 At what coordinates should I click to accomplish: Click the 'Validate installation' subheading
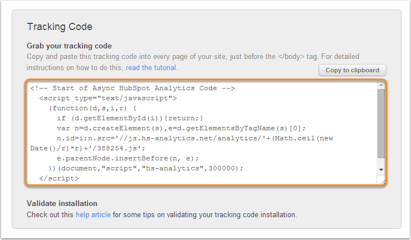62,203
